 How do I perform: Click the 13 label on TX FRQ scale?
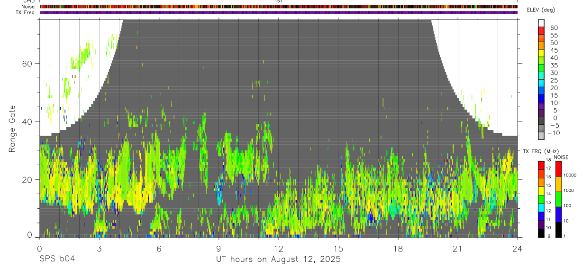point(547,203)
